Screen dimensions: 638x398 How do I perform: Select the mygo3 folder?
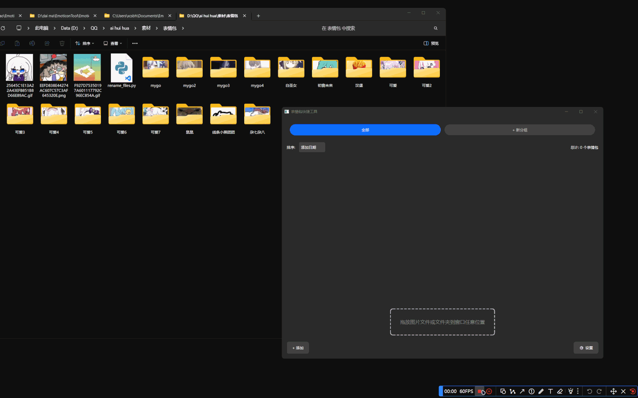(x=223, y=72)
